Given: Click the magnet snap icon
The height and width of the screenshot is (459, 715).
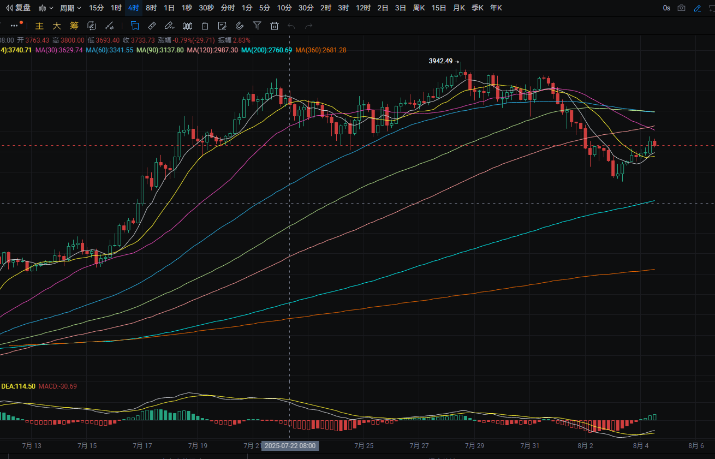Looking at the screenshot, I should click(240, 26).
